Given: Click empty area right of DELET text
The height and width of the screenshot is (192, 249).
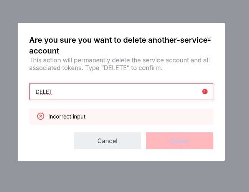Looking at the screenshot, I should (x=127, y=92).
